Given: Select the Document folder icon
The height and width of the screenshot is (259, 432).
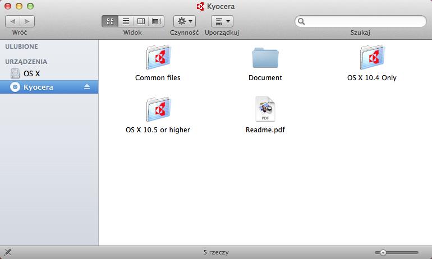Looking at the screenshot, I should 265,58.
